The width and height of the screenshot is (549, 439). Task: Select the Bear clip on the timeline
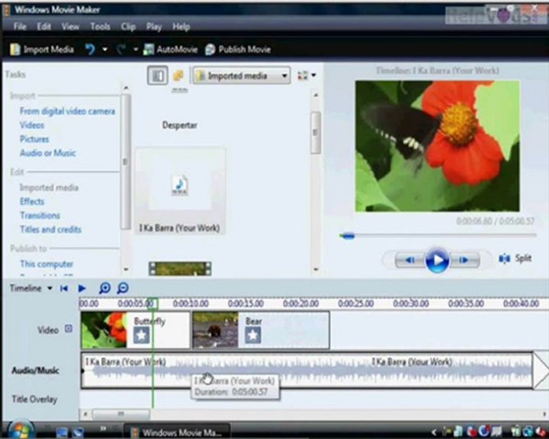[x=261, y=330]
